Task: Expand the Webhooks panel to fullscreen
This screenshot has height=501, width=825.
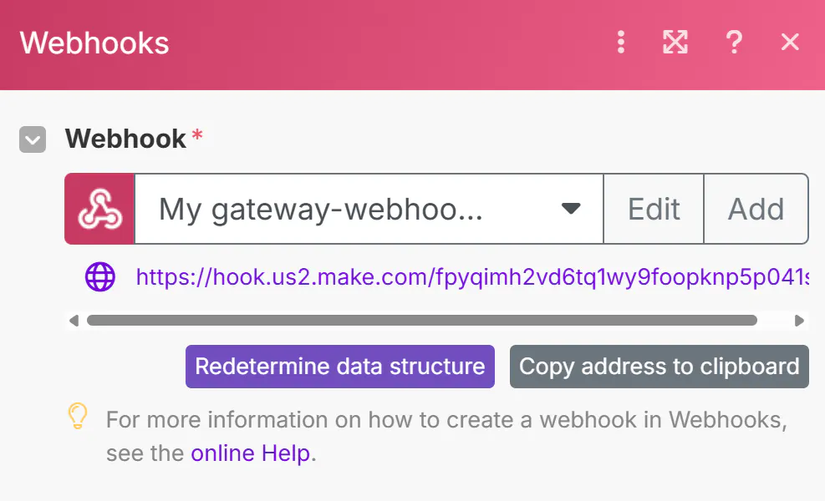Action: tap(675, 42)
